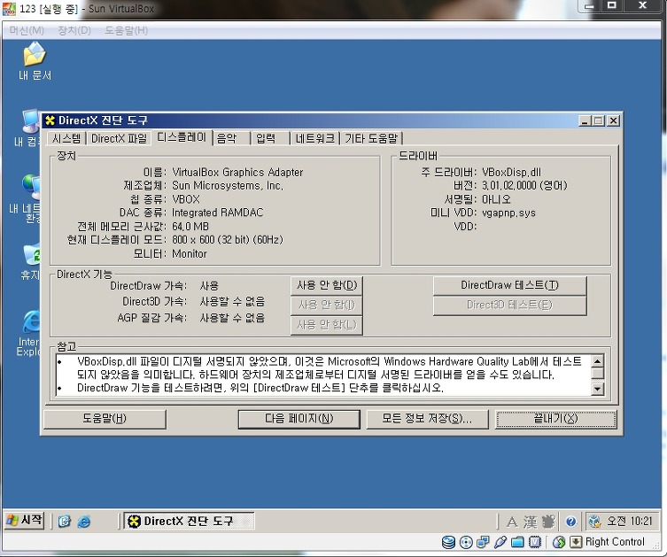Click the system tray icon beside the clock
This screenshot has height=557, width=667.
click(x=594, y=522)
